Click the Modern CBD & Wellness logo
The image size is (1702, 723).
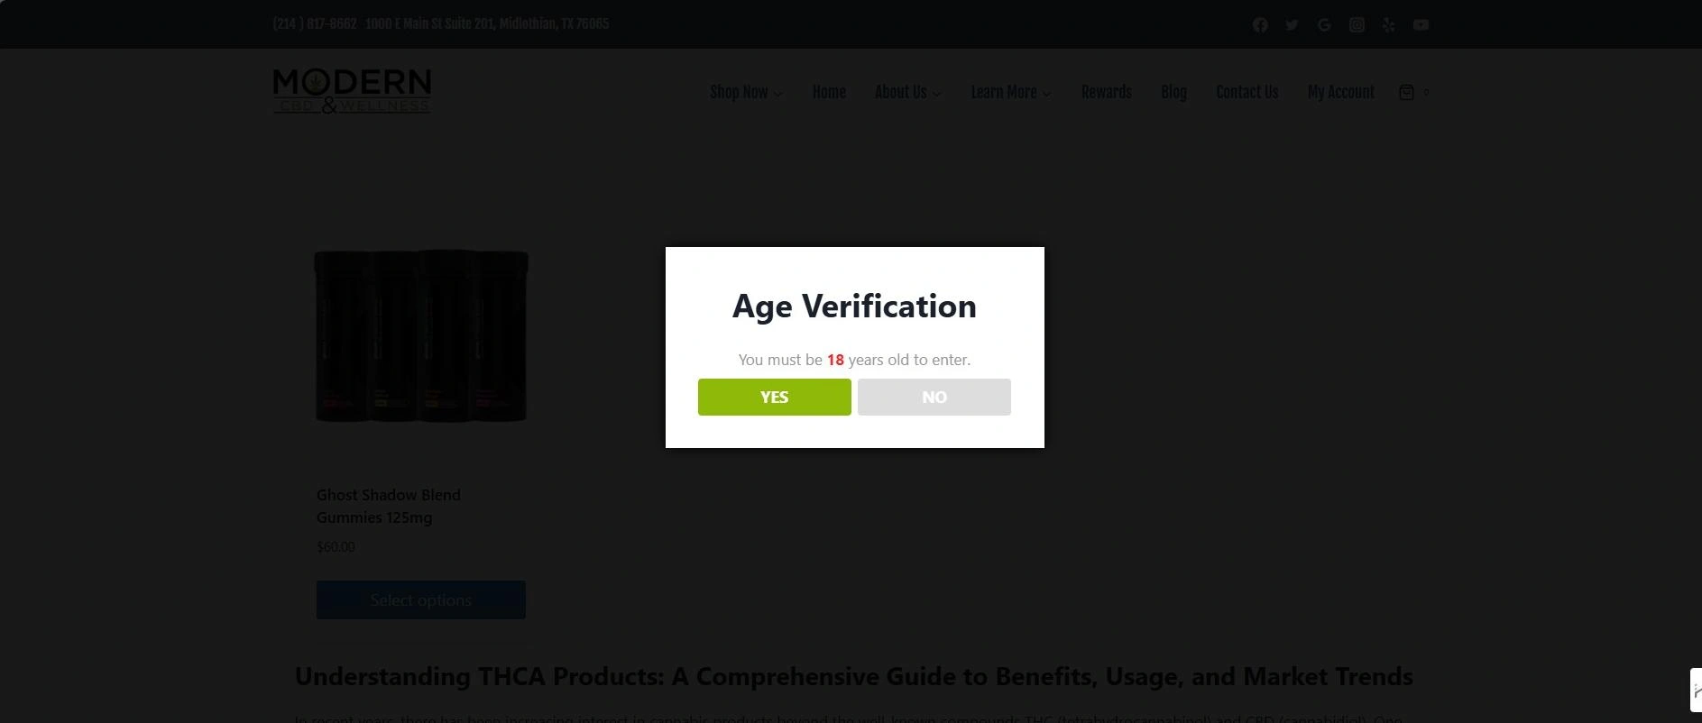click(352, 91)
